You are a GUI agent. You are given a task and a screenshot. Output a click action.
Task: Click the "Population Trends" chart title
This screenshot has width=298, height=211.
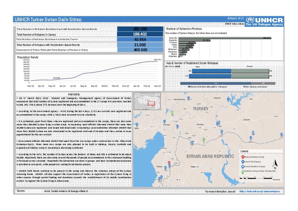(x=28, y=57)
